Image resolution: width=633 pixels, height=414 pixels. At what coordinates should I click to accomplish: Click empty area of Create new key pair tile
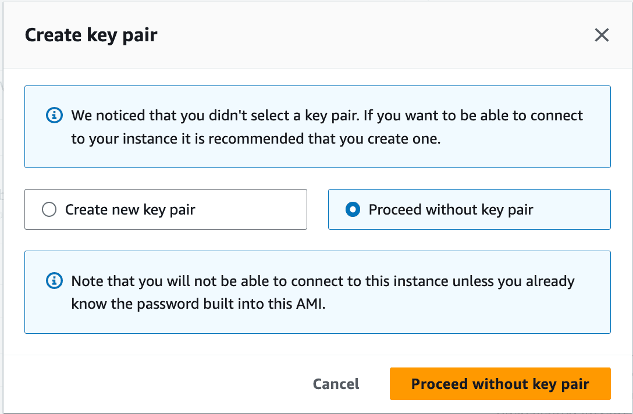(x=250, y=209)
